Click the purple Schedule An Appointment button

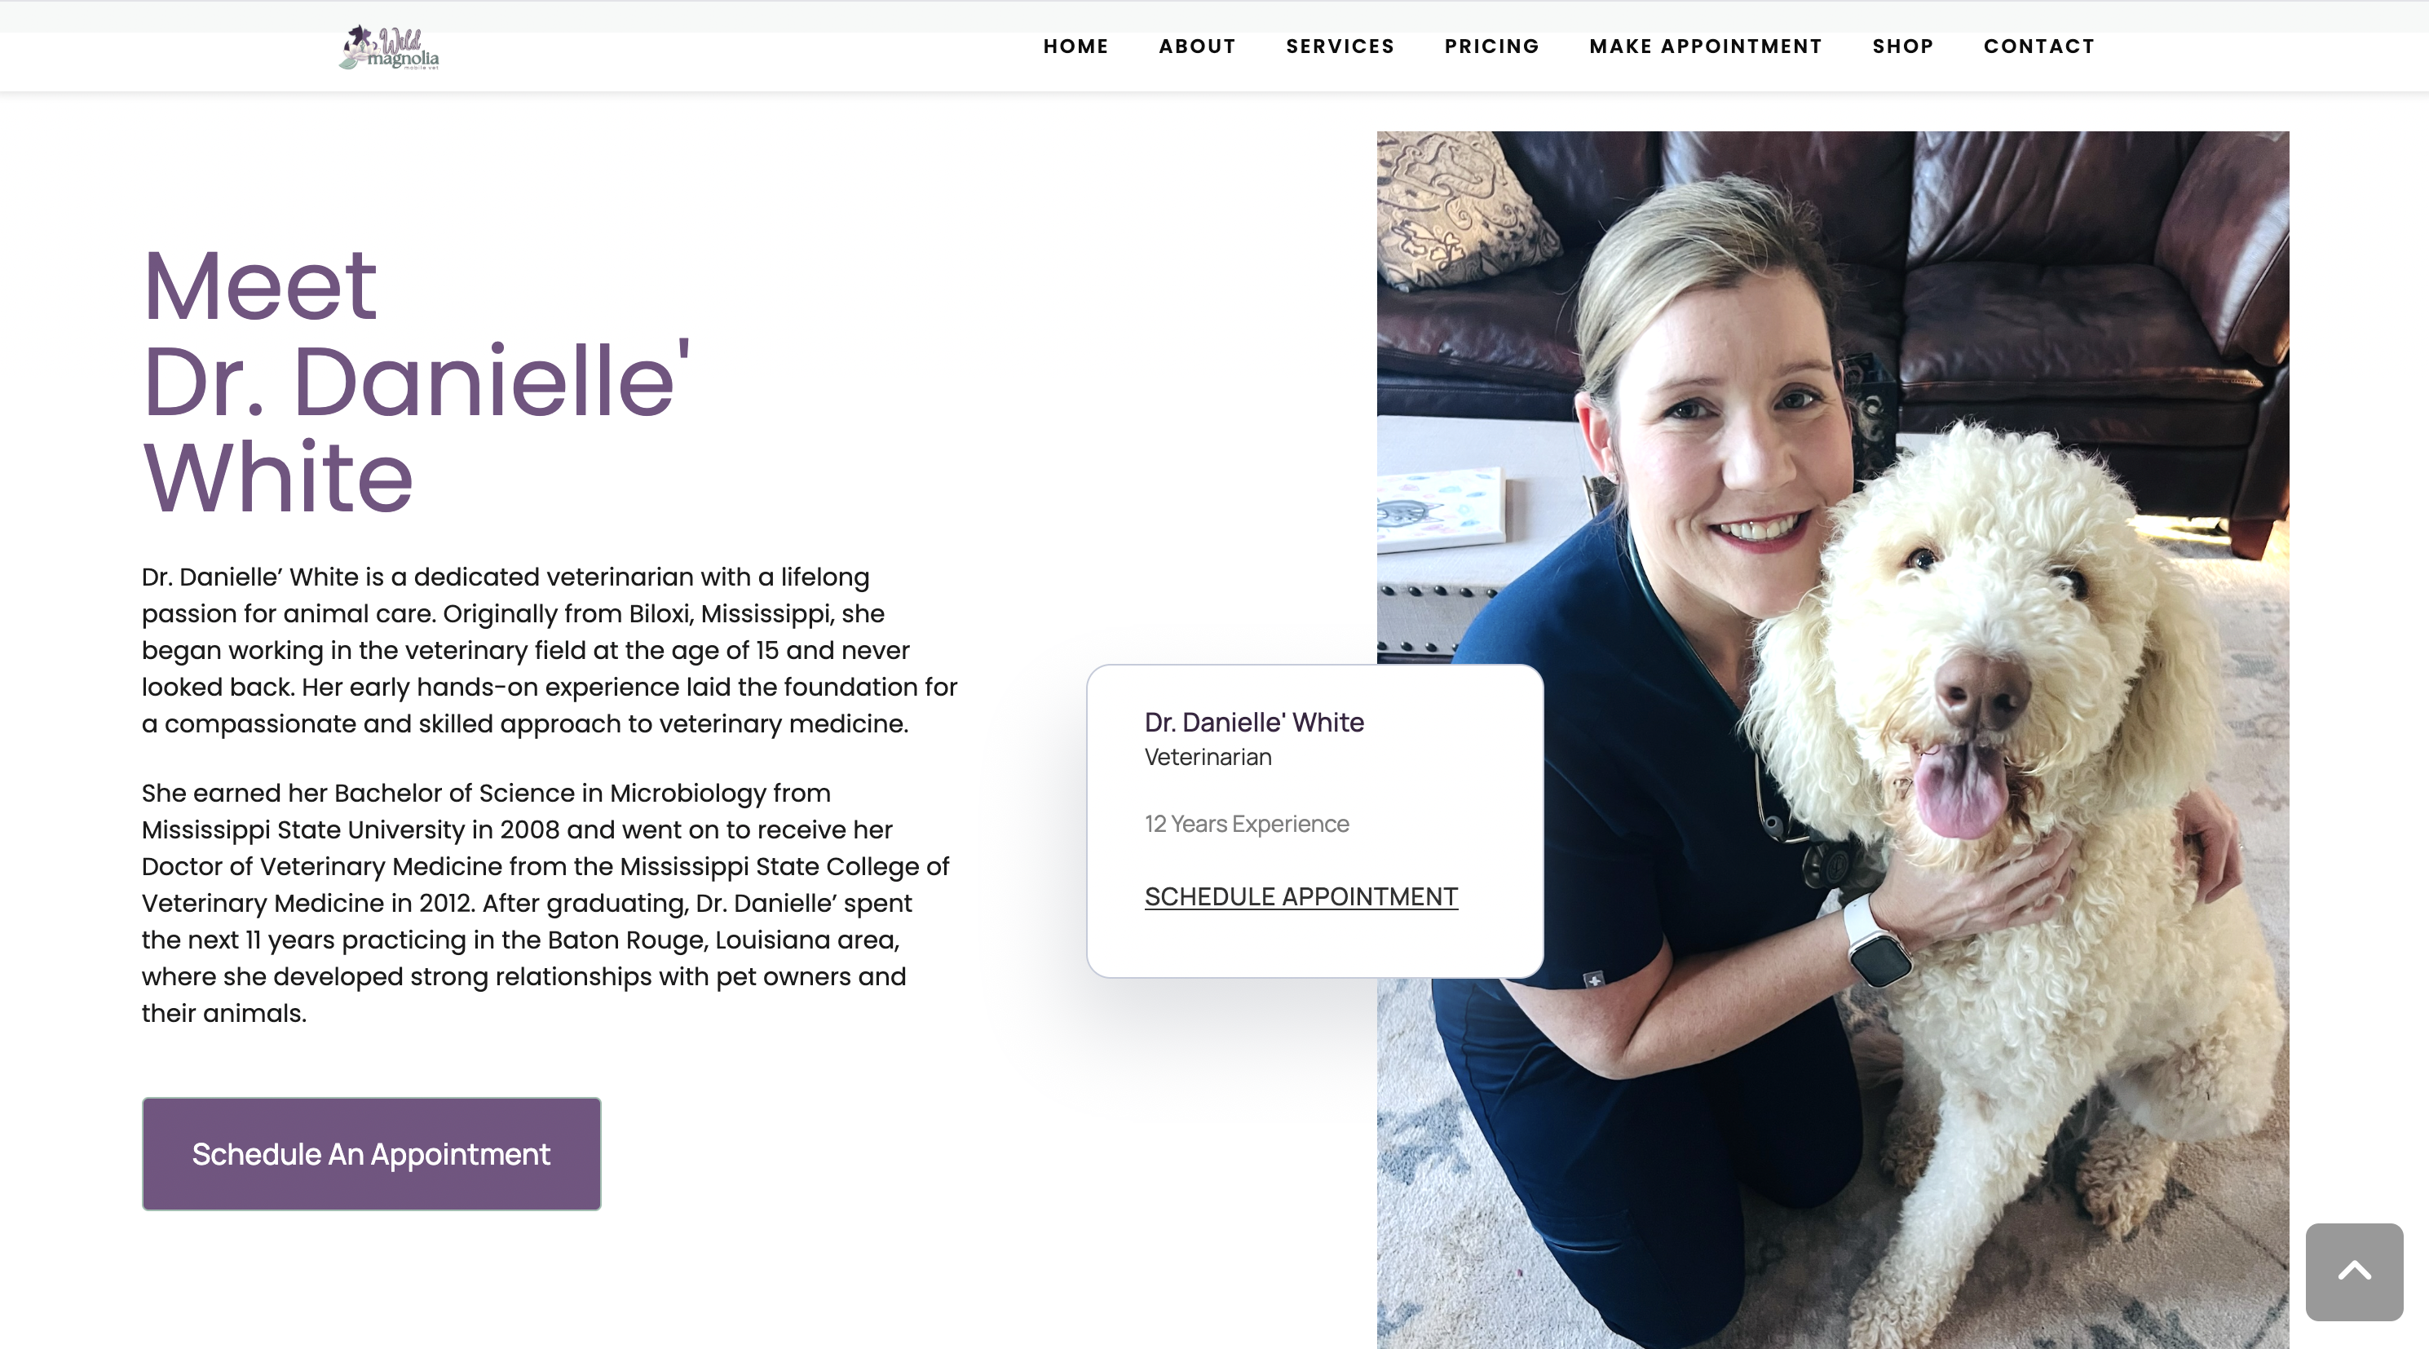point(372,1152)
